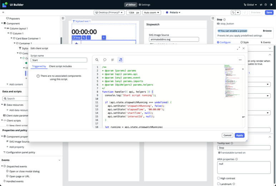Select the Stop component chip on canvas
Screen dimensions: 276x186
pyautogui.click(x=76, y=37)
